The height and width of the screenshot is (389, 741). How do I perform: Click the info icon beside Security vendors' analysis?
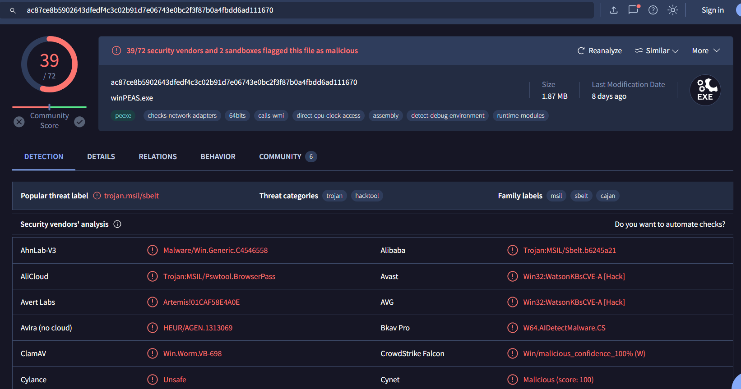(x=117, y=224)
